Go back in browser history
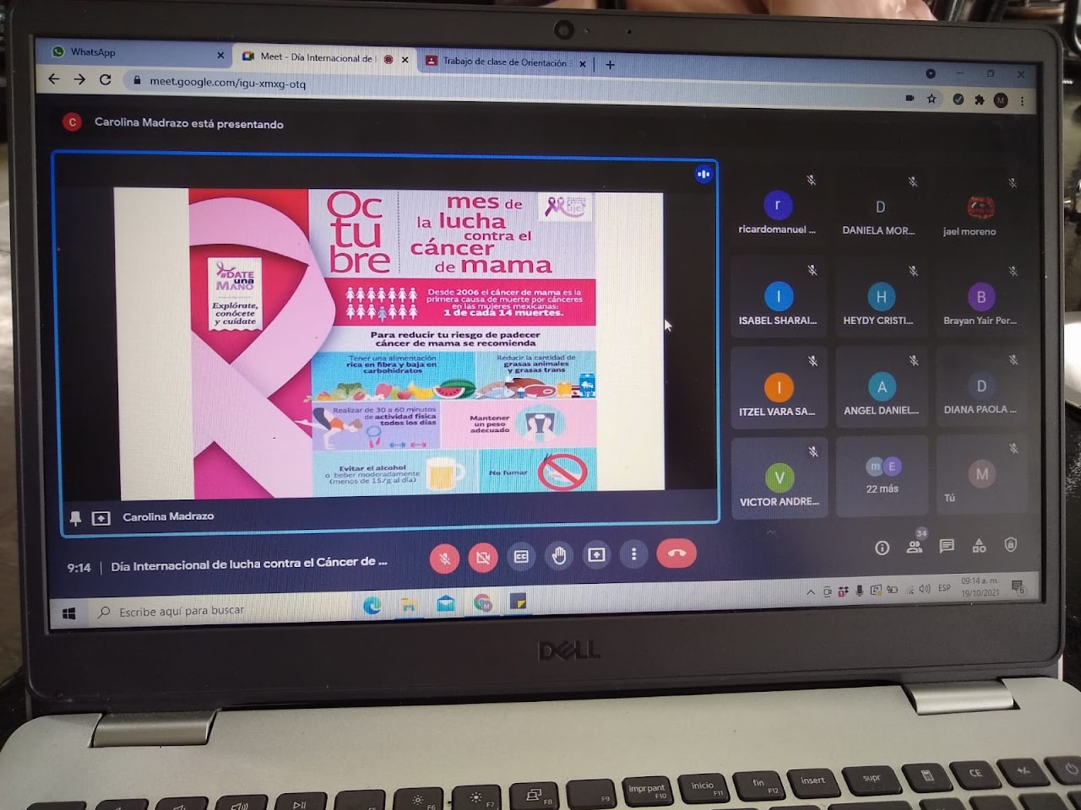Image resolution: width=1081 pixels, height=810 pixels. [x=54, y=78]
